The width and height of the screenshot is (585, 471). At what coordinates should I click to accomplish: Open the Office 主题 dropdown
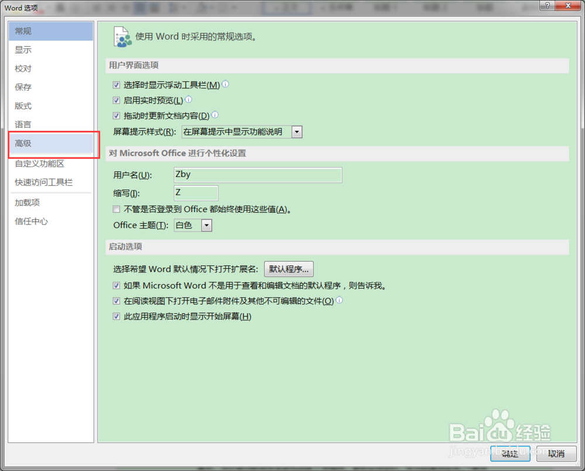[206, 225]
